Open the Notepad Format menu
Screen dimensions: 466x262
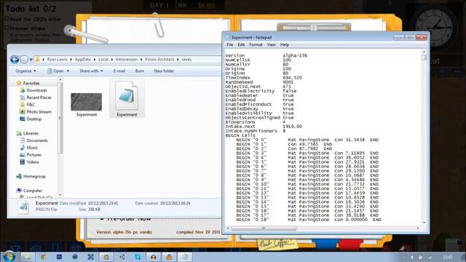click(256, 44)
